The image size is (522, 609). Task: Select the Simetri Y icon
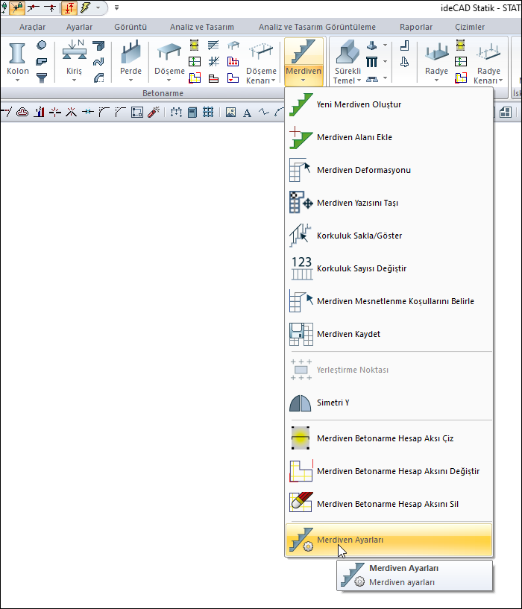pyautogui.click(x=301, y=403)
